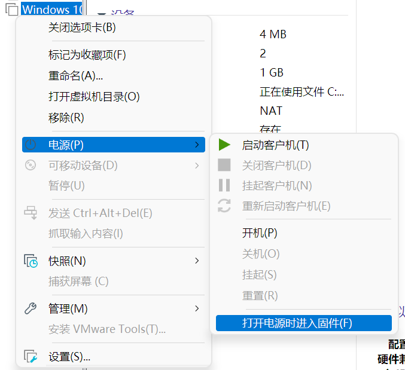Screen dimensions: 405x370
Task: Click the NAT network value
Action: (x=271, y=111)
